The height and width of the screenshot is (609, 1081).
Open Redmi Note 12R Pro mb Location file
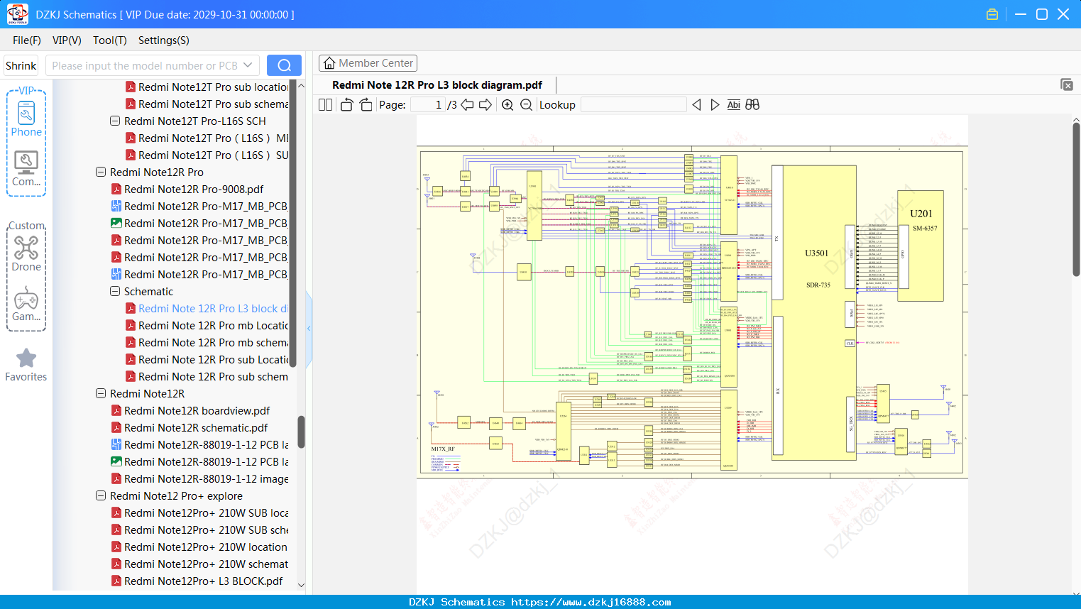(207, 325)
